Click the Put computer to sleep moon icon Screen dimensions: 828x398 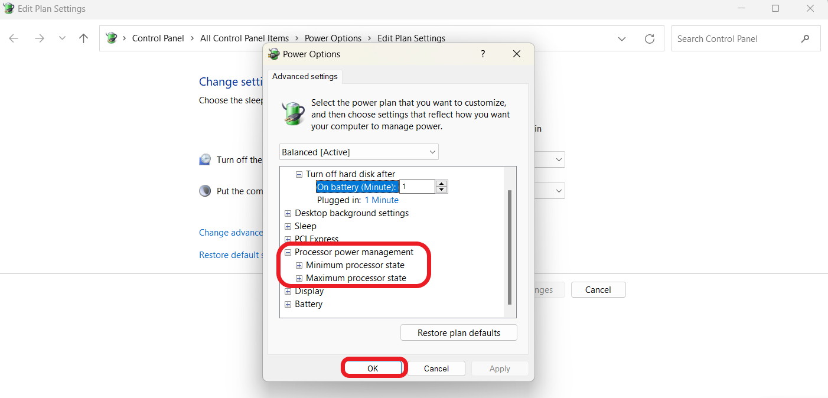coord(205,191)
